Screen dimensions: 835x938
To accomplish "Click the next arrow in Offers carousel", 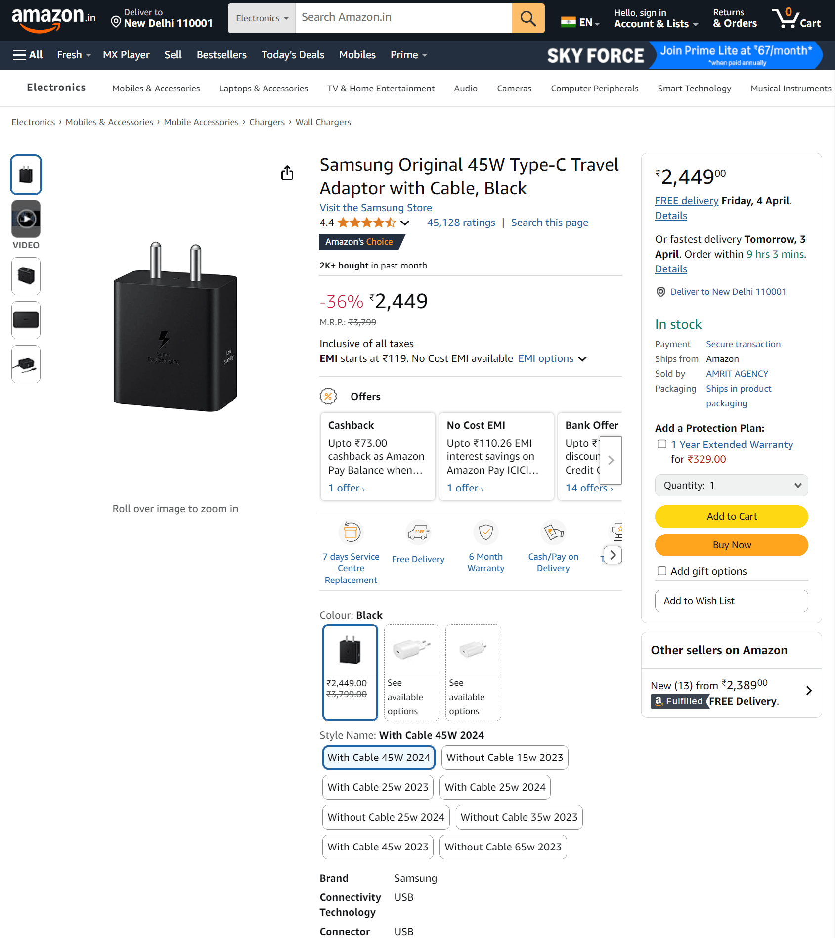I will point(611,460).
